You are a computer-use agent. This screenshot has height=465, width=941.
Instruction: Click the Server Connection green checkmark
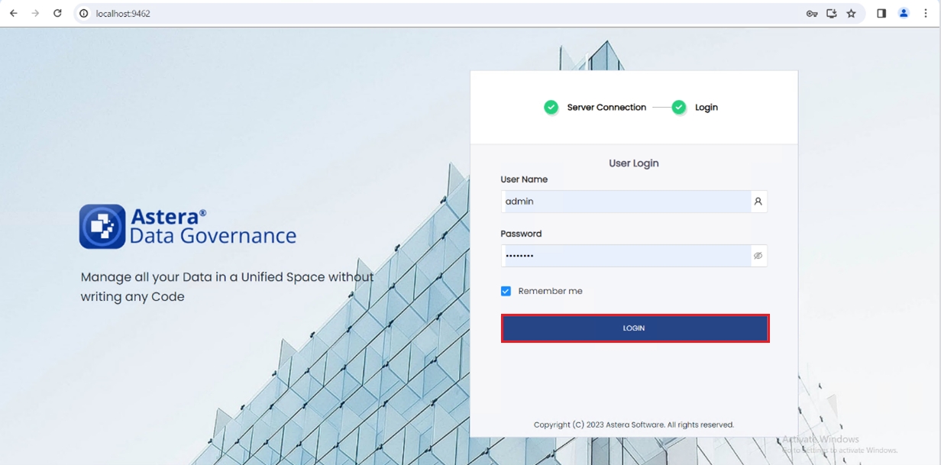tap(551, 108)
